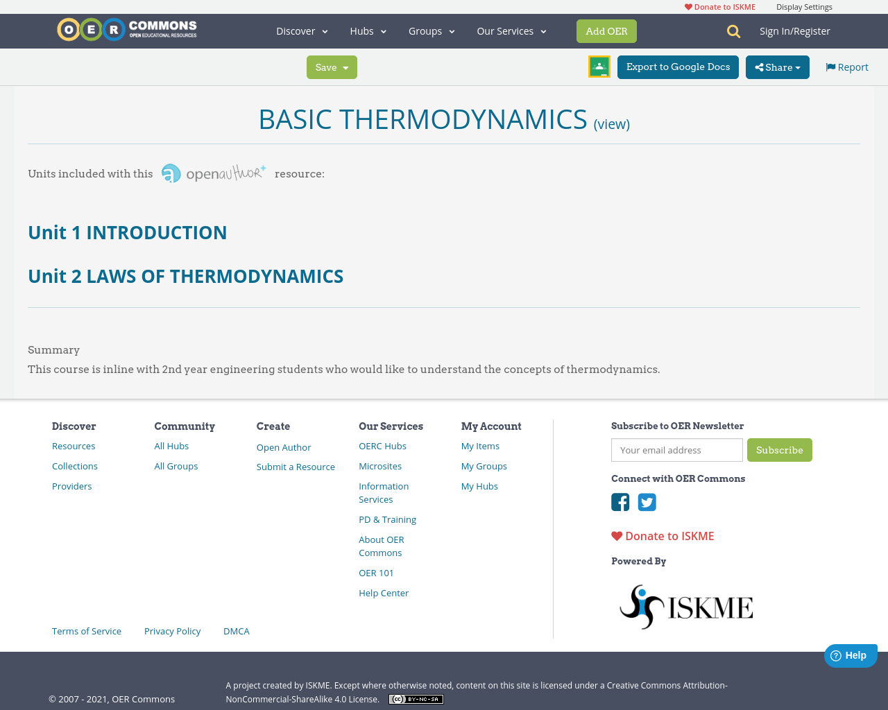Open OER Commons Twitter page
The height and width of the screenshot is (710, 888).
click(647, 501)
